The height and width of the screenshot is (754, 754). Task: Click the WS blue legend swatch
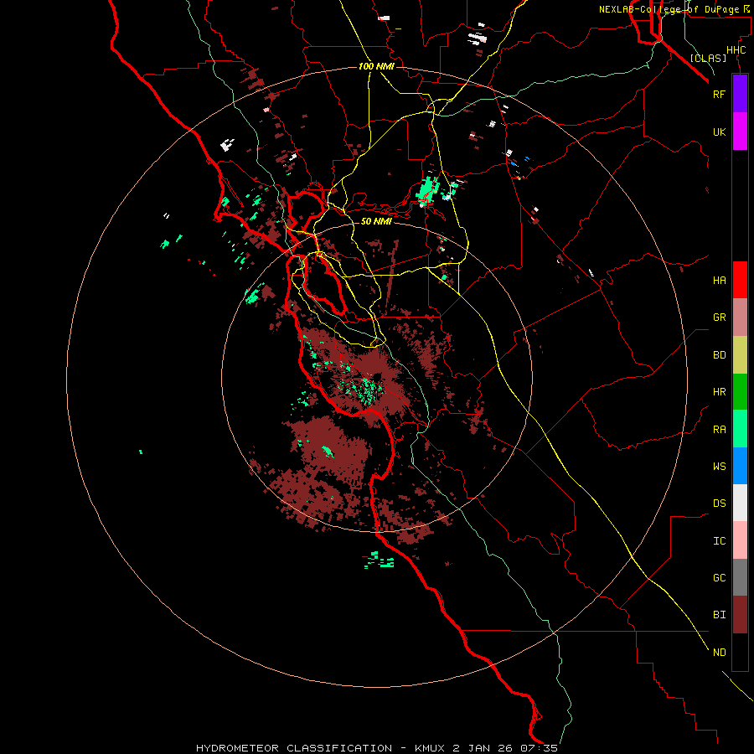point(740,466)
